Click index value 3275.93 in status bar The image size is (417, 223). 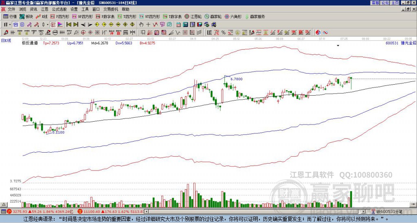(x=20, y=212)
